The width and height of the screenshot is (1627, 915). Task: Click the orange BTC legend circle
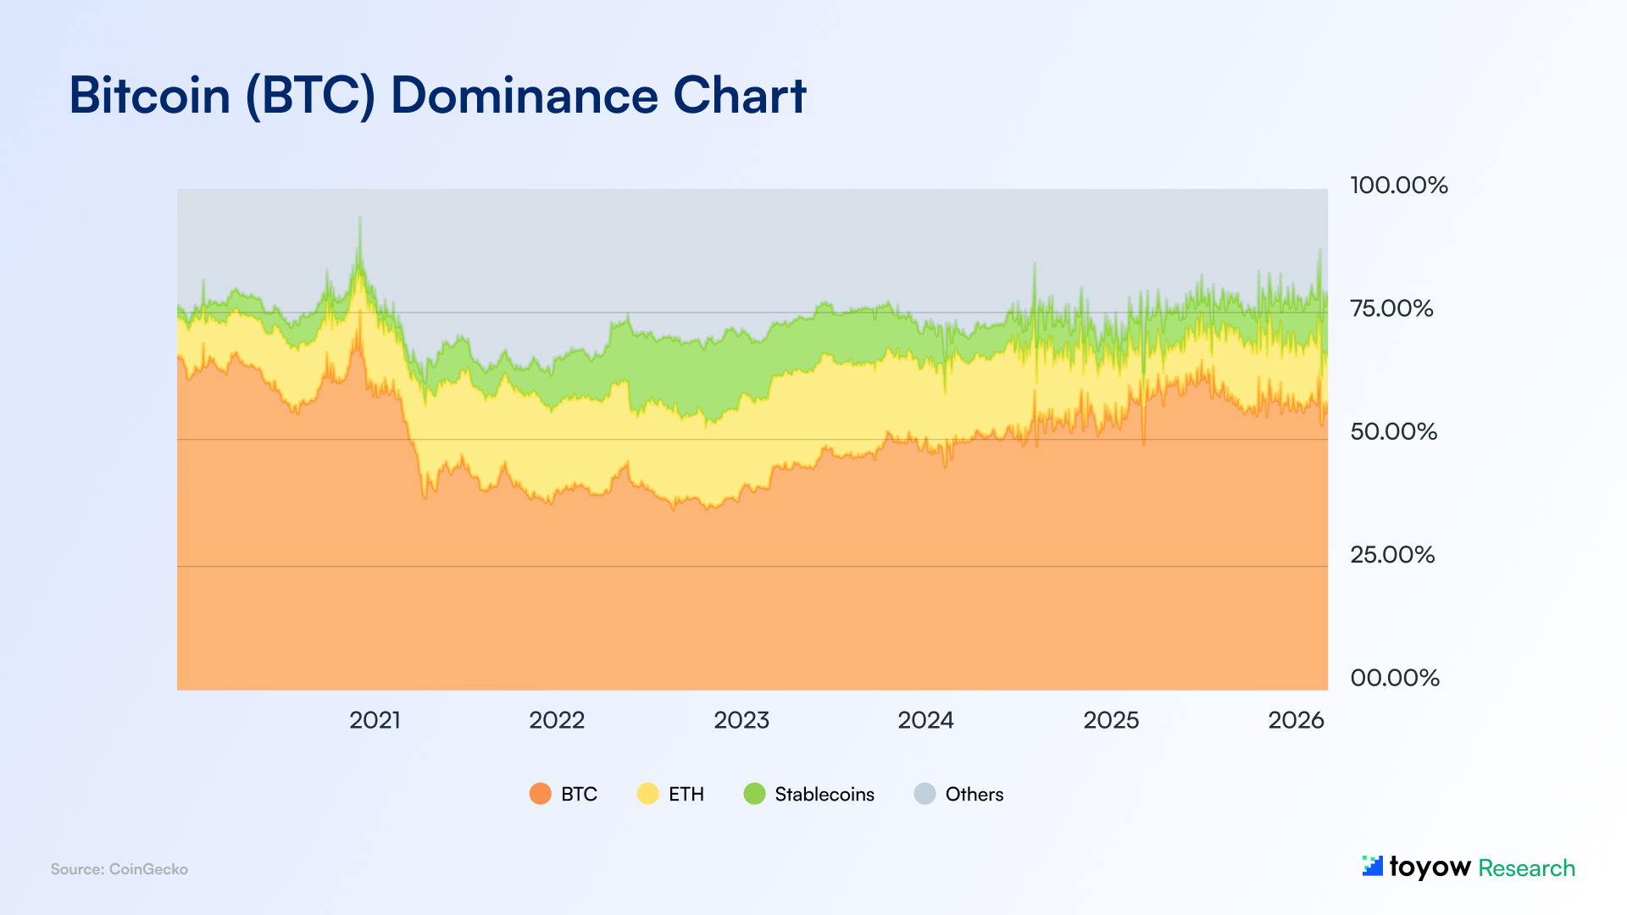click(540, 794)
